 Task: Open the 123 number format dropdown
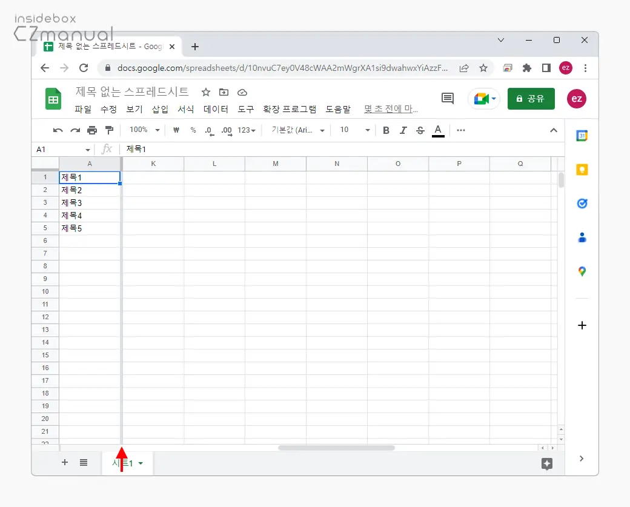[x=247, y=130]
